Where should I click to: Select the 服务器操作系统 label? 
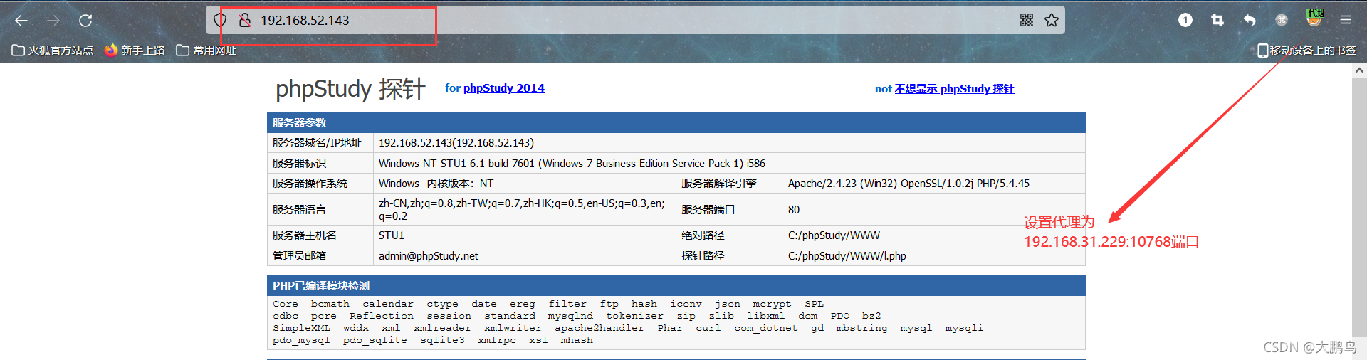click(310, 184)
